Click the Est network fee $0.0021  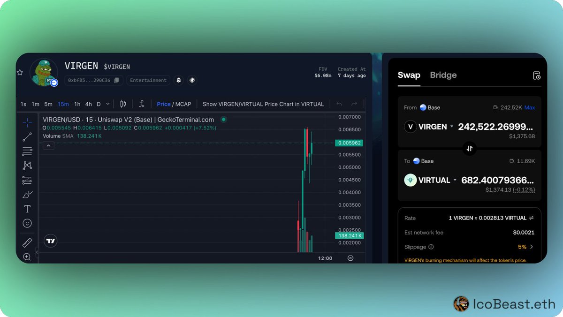tap(524, 233)
